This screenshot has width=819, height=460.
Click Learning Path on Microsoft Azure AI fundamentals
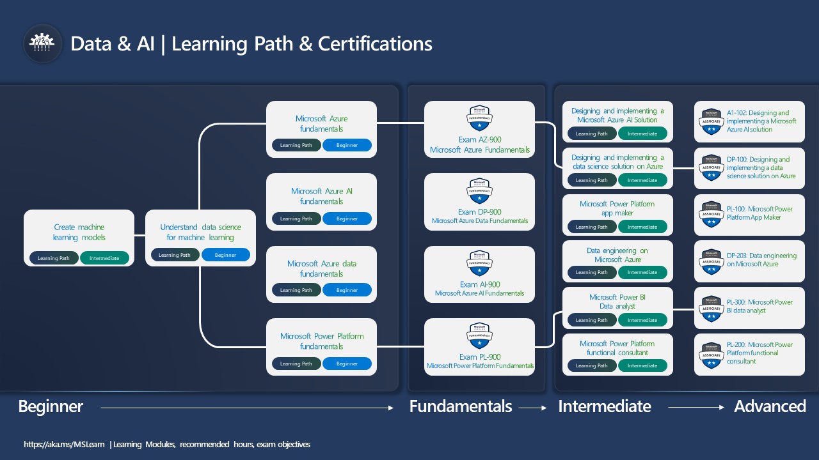[296, 218]
